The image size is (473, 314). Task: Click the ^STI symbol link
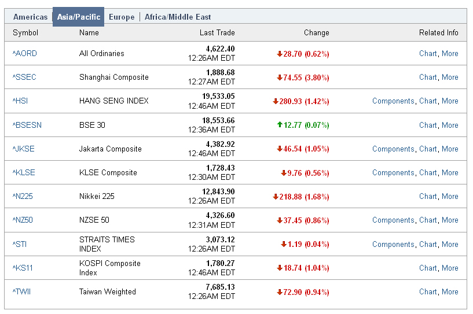20,245
